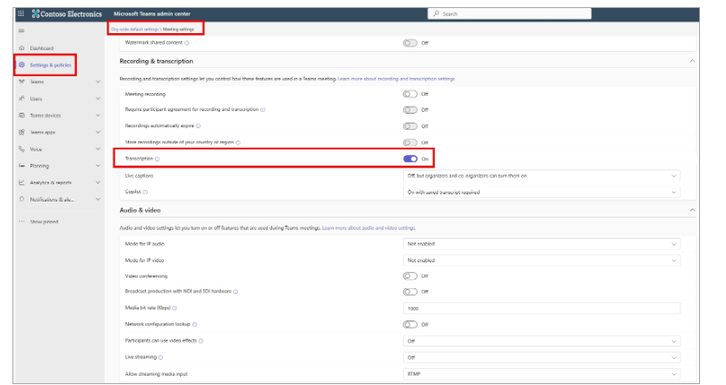Click Show pinned in sidebar

coord(45,222)
